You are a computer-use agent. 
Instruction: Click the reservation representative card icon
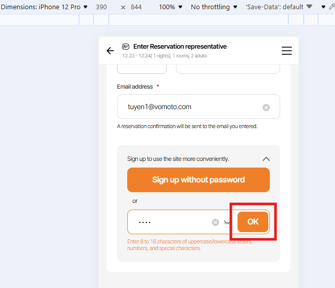pos(126,47)
